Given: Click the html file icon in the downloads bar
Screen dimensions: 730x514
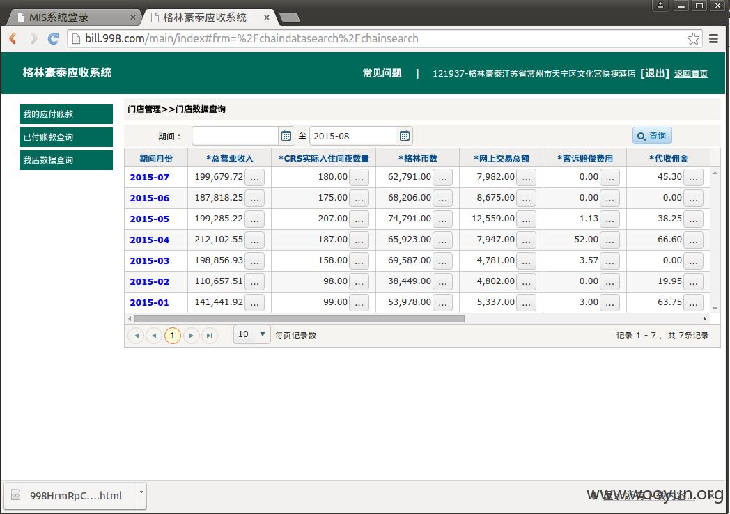Looking at the screenshot, I should click(x=16, y=495).
